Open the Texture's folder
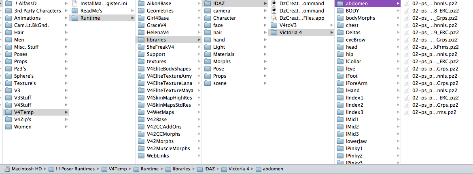Viewport: 473px width, 174px height. pyautogui.click(x=36, y=83)
